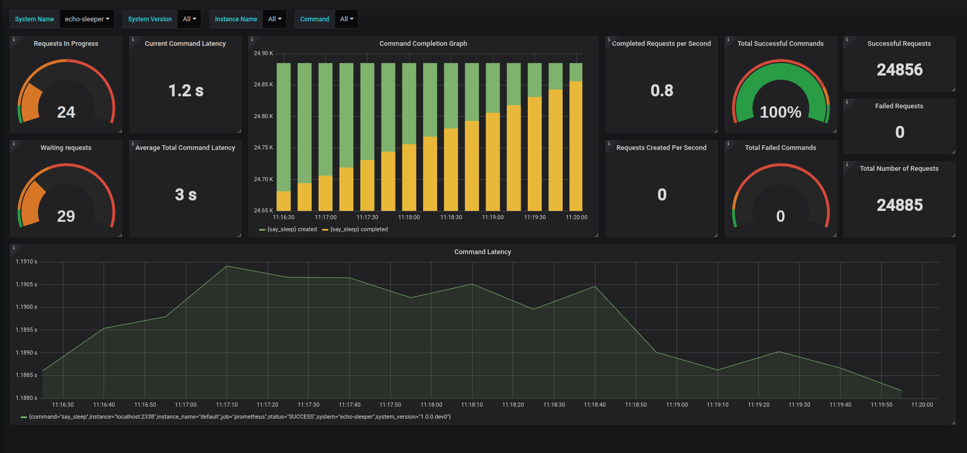Open the Completed Requests per Second title menu

tap(661, 44)
